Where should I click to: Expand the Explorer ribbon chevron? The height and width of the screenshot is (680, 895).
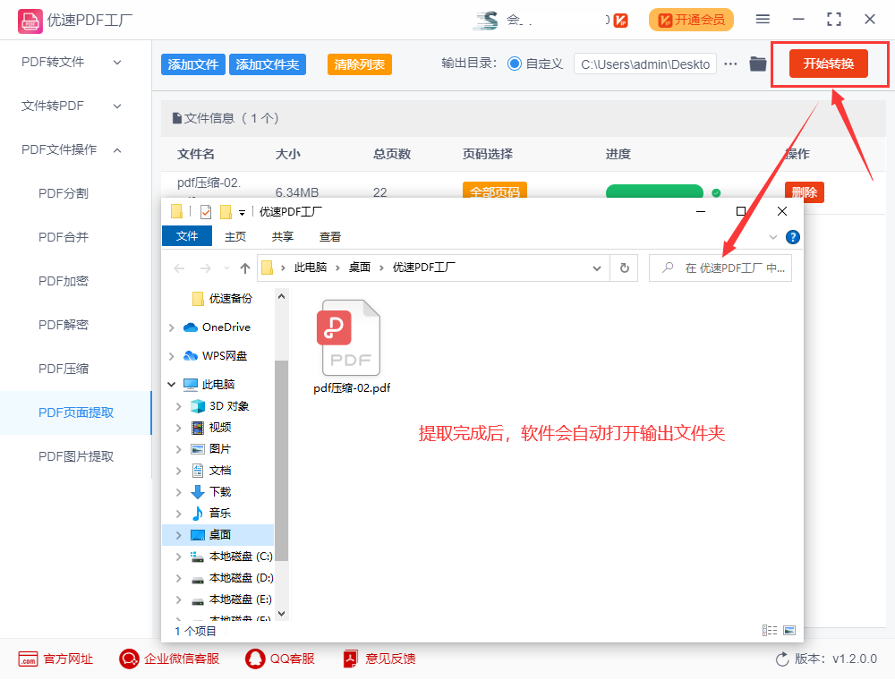773,237
